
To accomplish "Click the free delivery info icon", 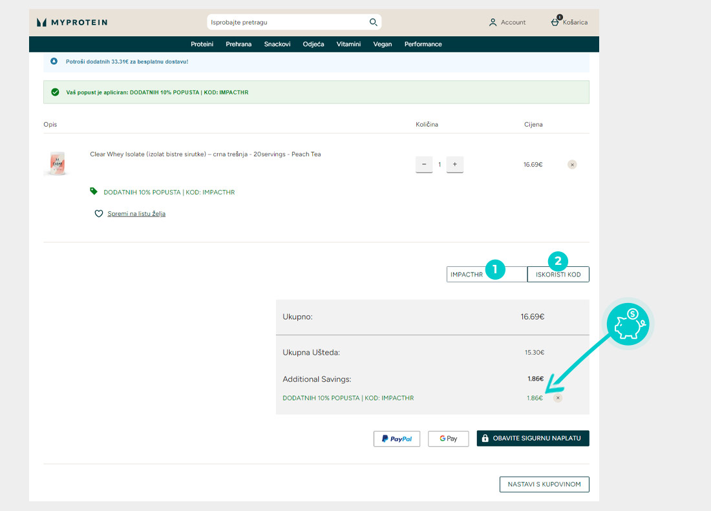I will click(x=54, y=61).
